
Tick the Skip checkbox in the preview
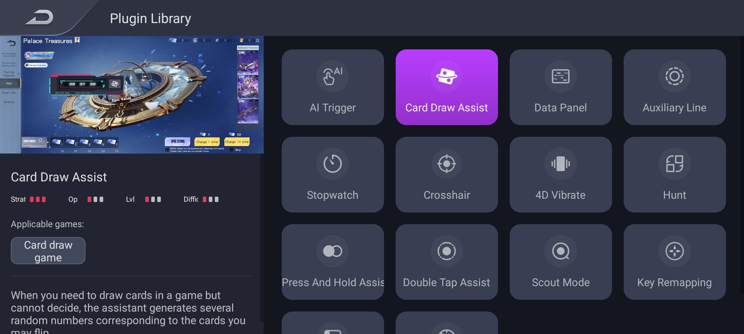point(231,150)
